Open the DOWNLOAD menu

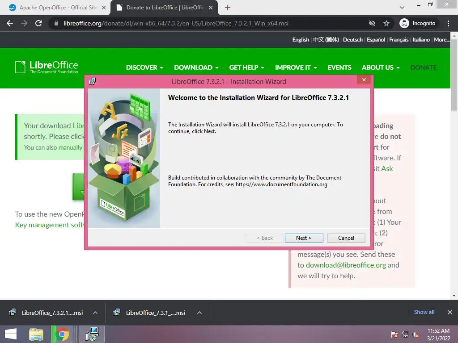[196, 67]
